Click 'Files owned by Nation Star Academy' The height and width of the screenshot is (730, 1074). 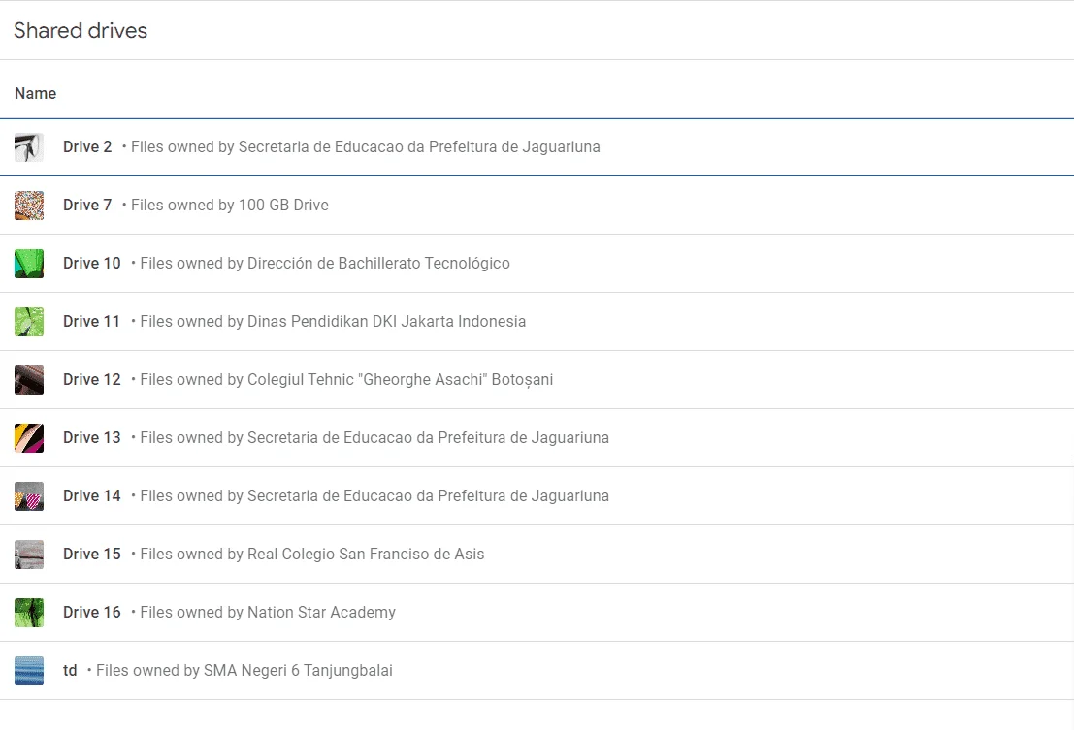[x=268, y=613]
